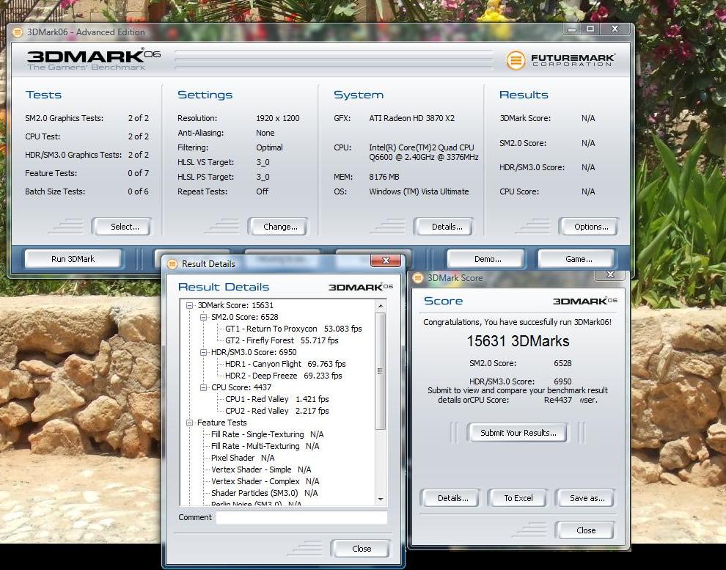
Task: Start benchmark with Run 3DMark
Action: 73,259
